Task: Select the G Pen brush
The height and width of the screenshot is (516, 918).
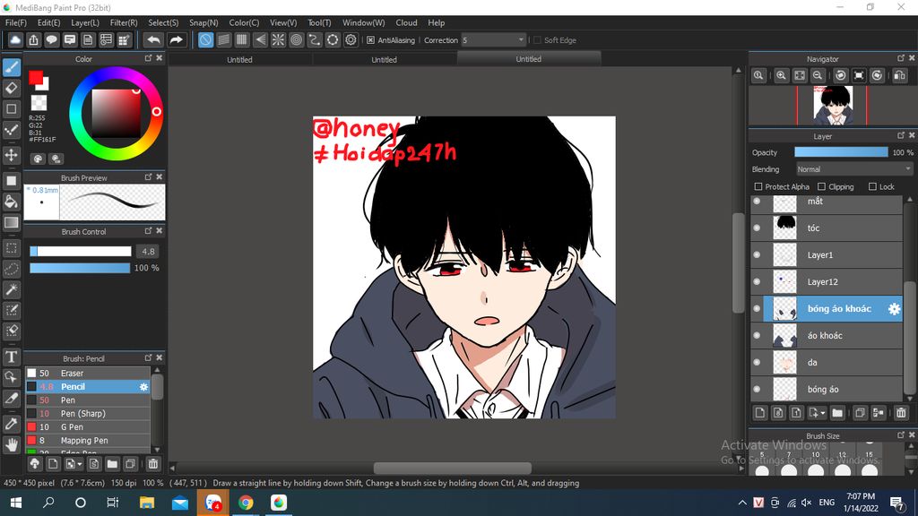Action: (x=88, y=427)
